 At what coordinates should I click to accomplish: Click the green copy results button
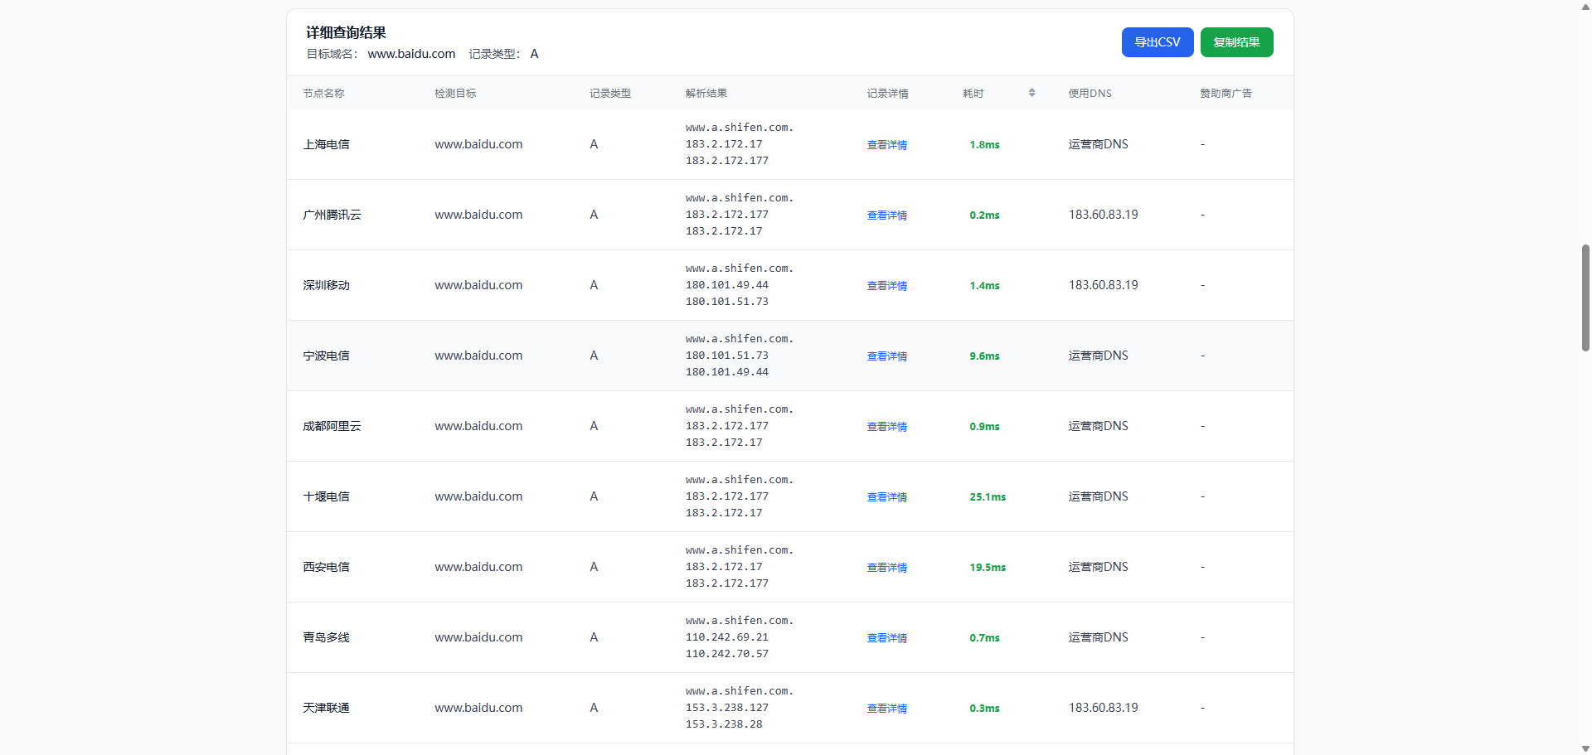1236,42
